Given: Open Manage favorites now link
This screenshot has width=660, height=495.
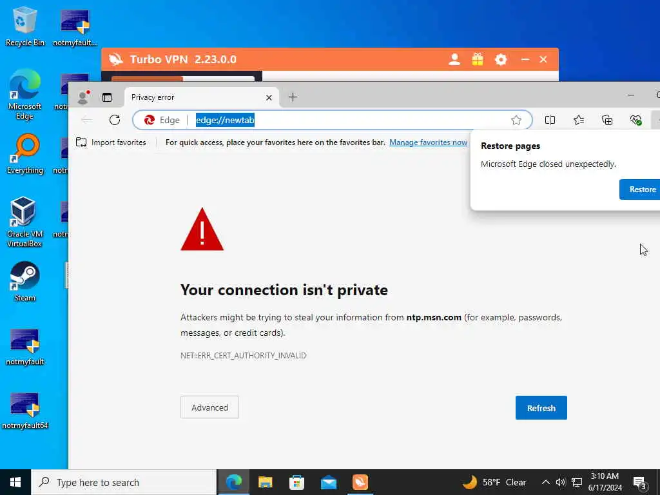Looking at the screenshot, I should (428, 142).
